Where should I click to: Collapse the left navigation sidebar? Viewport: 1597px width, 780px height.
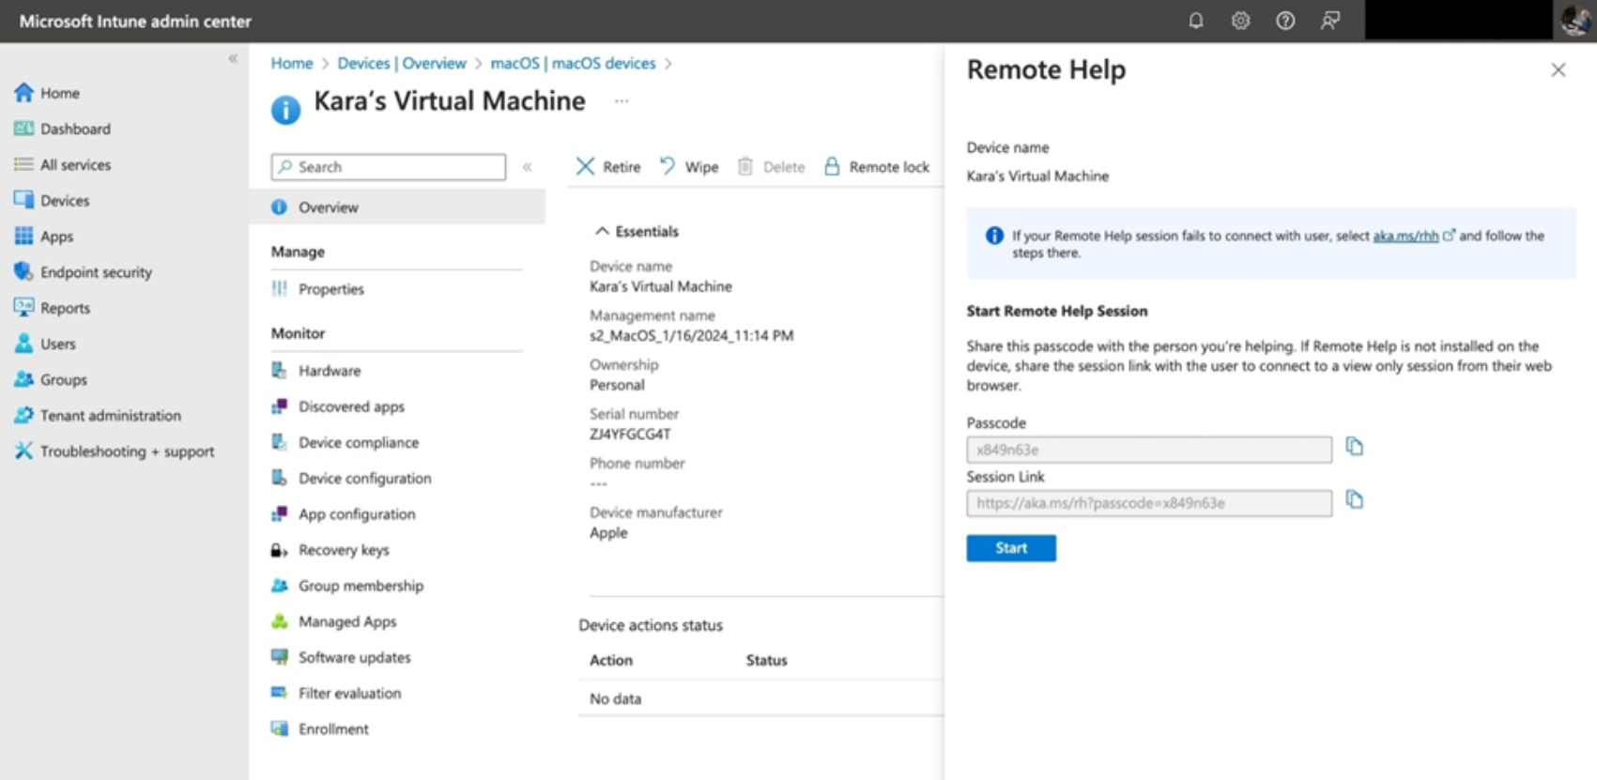point(233,59)
